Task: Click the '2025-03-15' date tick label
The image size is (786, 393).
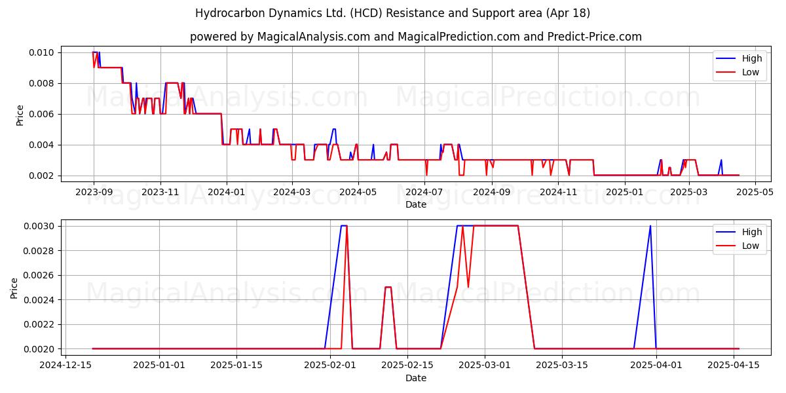Action: click(x=561, y=366)
